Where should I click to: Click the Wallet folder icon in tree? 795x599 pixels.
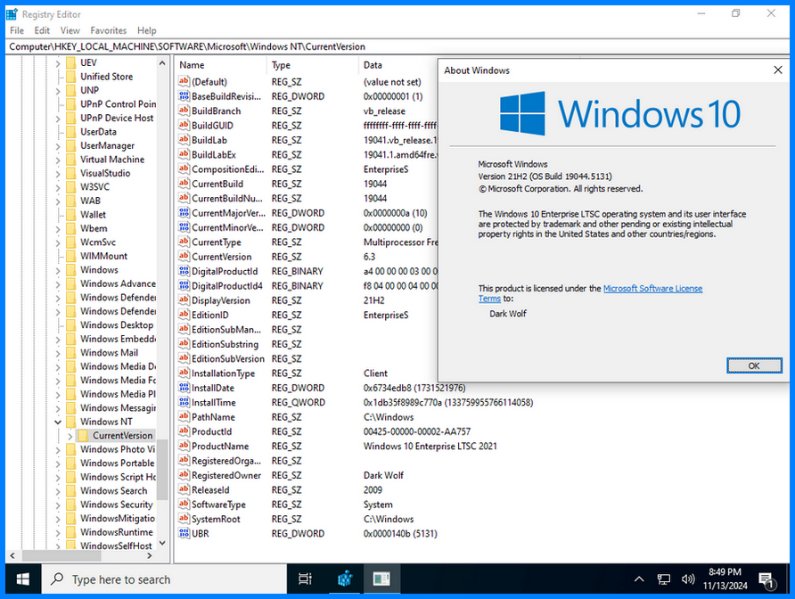71,215
